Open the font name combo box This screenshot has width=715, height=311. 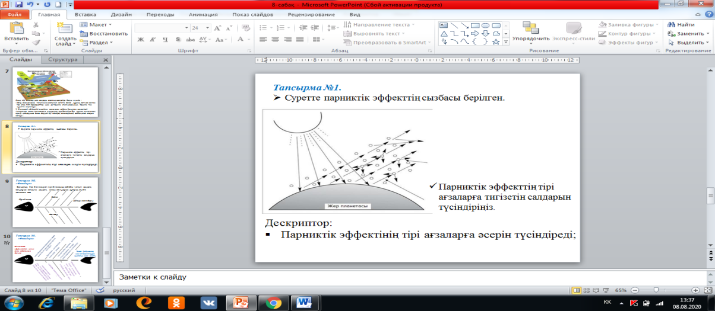click(x=161, y=27)
